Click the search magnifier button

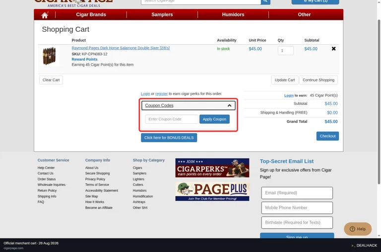265,1
